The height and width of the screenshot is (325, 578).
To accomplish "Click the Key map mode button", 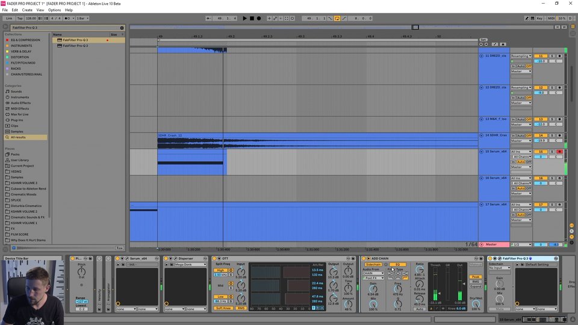I will tap(539, 18).
